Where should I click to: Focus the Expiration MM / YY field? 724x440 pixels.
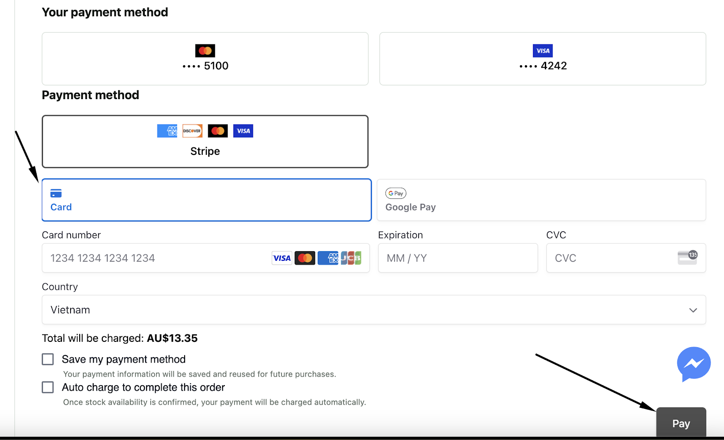(x=458, y=258)
